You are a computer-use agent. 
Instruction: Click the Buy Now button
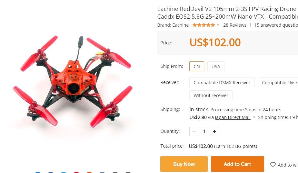pyautogui.click(x=184, y=164)
